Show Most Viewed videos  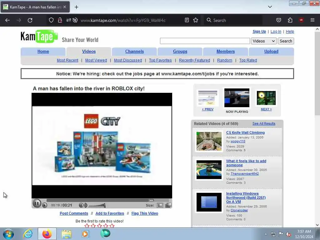point(96,60)
